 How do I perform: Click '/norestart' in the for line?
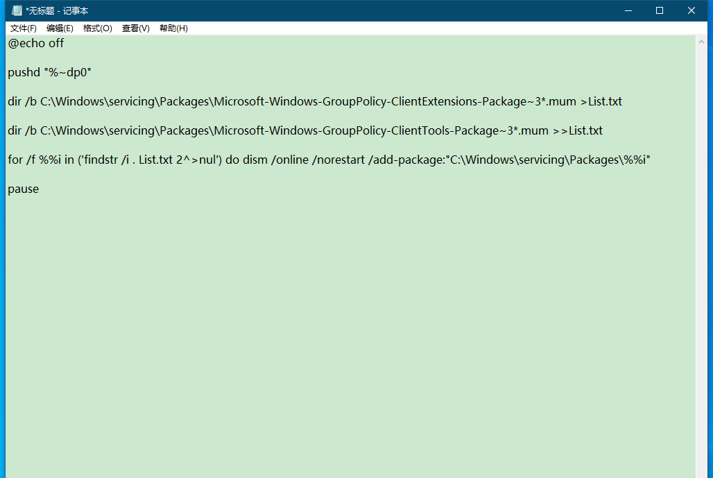pyautogui.click(x=338, y=160)
